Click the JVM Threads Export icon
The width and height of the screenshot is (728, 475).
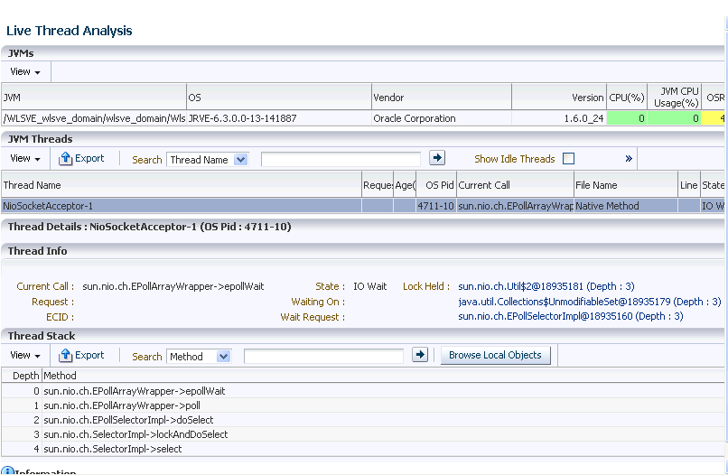65,158
